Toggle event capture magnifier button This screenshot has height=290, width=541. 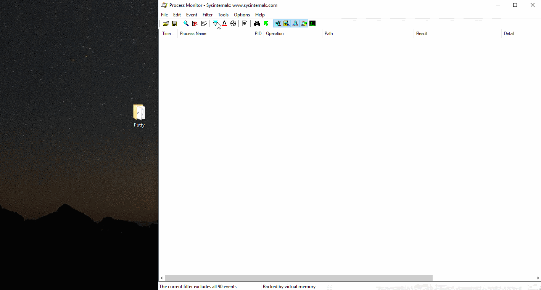186,24
